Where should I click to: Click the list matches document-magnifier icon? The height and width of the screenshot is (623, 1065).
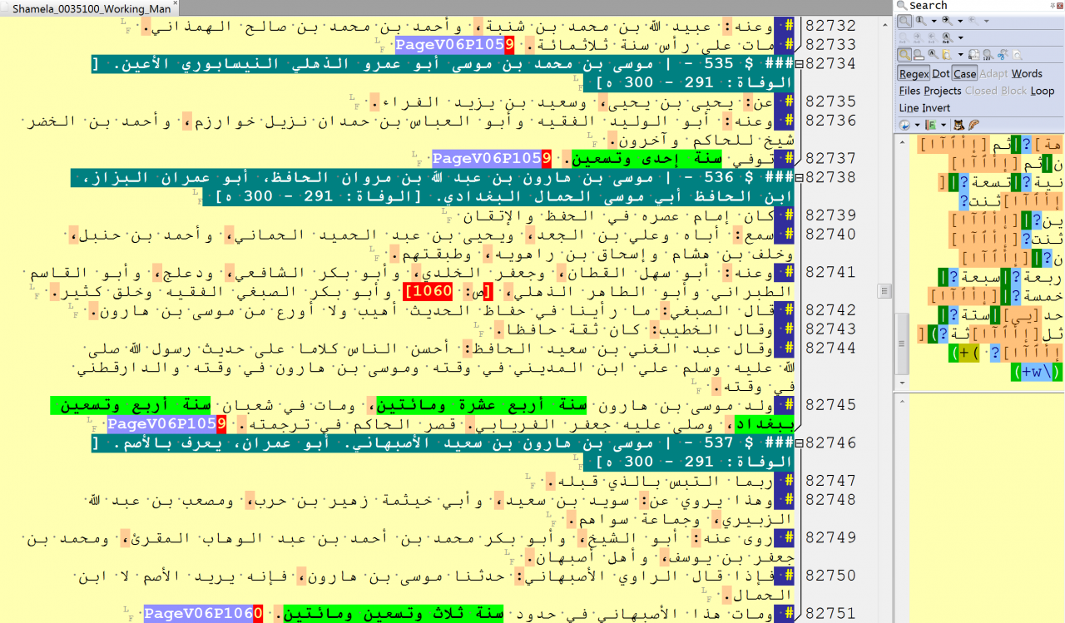[x=973, y=54]
